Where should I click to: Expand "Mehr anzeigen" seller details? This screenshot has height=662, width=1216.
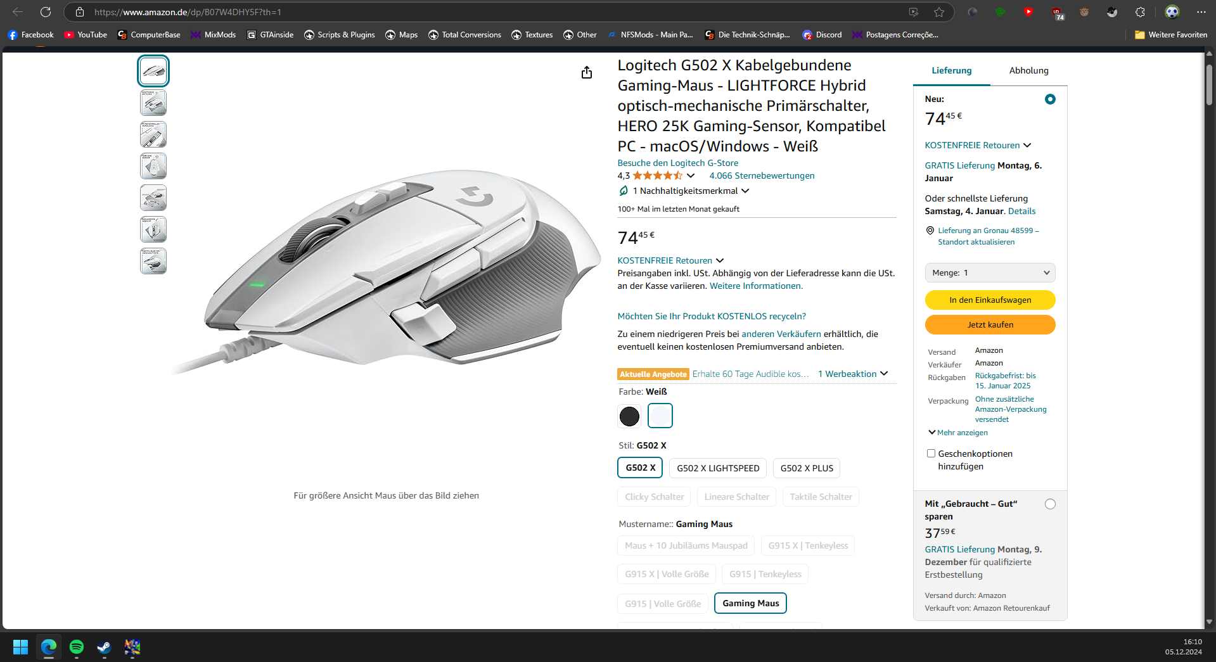(958, 433)
